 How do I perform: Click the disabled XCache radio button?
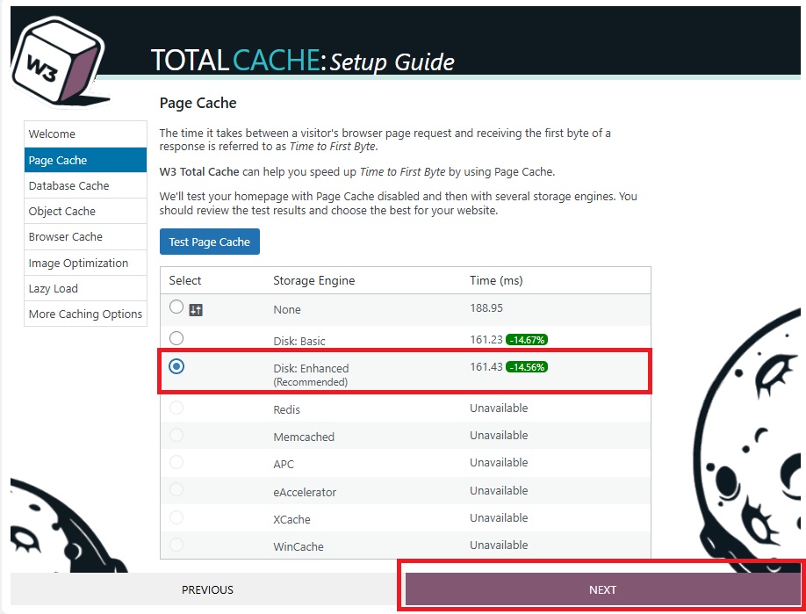click(176, 517)
